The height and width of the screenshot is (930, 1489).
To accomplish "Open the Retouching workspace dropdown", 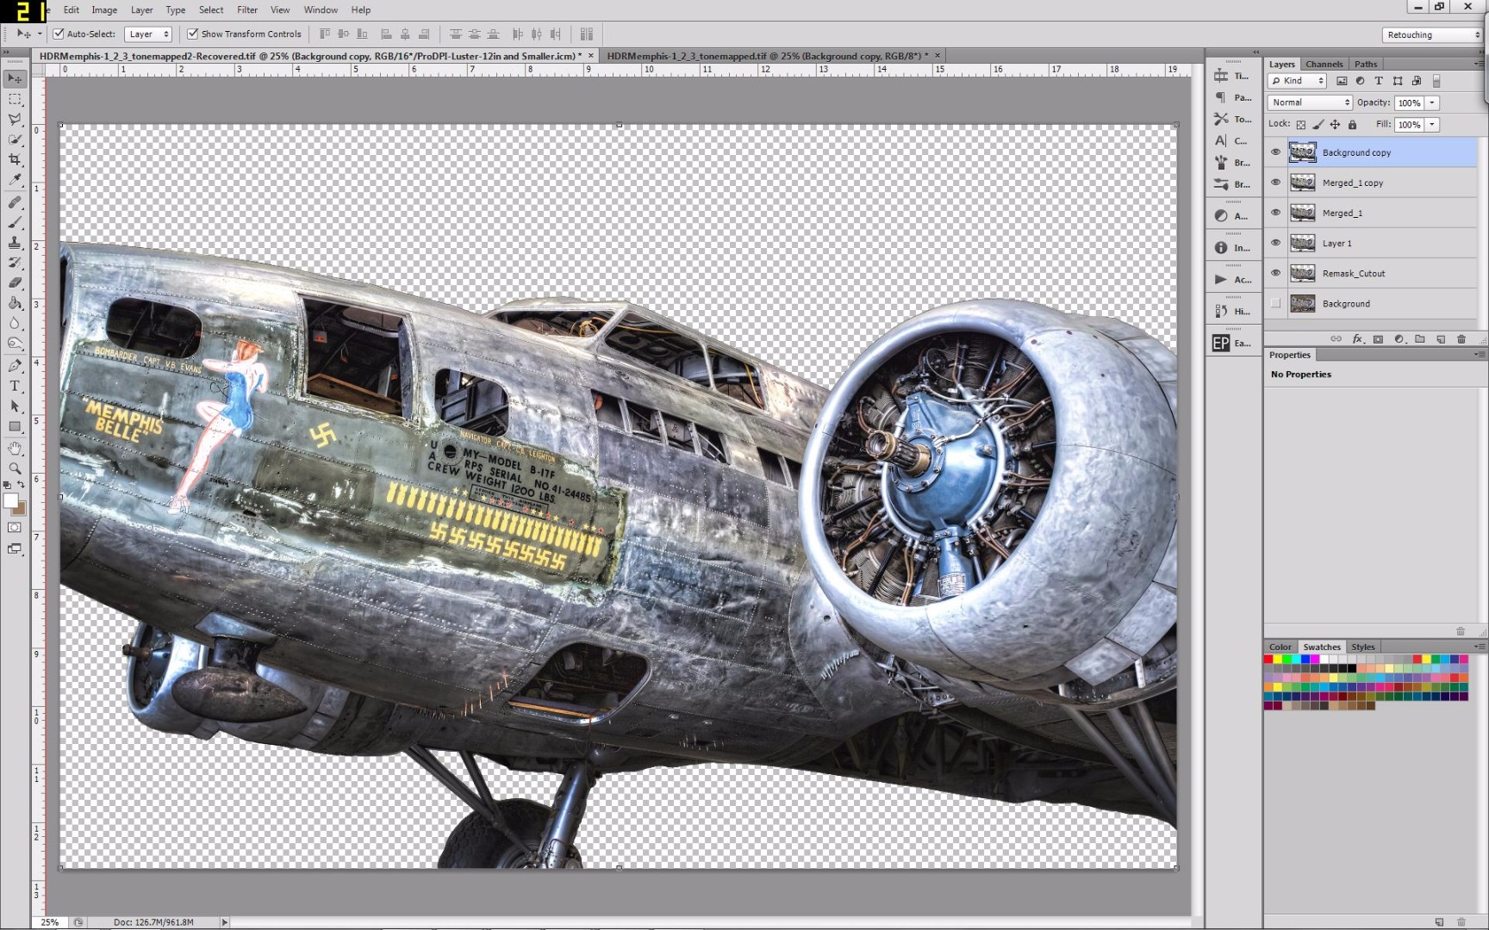I will click(1432, 35).
